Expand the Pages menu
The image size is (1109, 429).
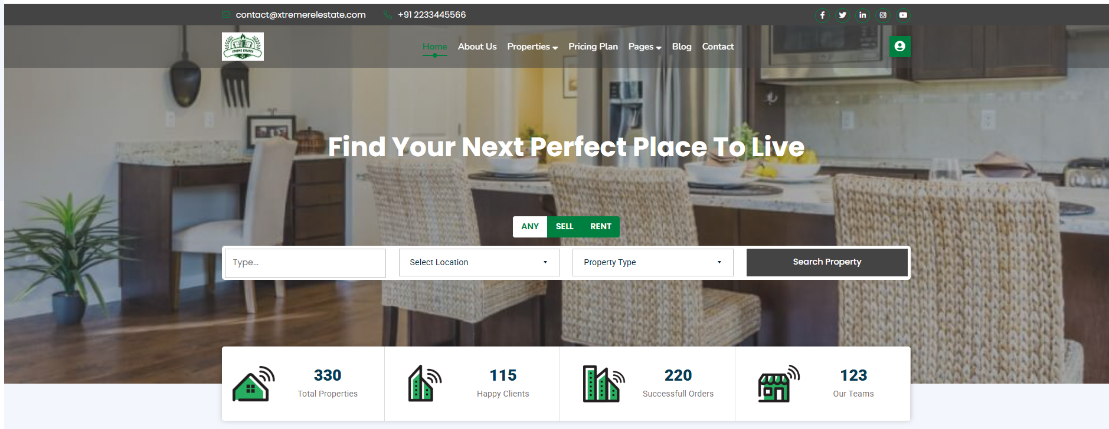(645, 47)
